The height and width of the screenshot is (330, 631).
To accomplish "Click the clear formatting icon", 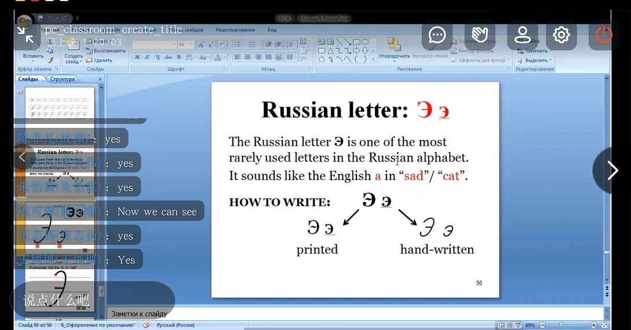I will tap(222, 45).
